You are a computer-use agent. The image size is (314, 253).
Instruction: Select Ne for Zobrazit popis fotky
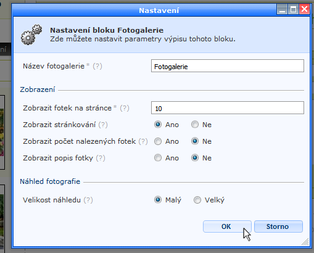(x=195, y=158)
